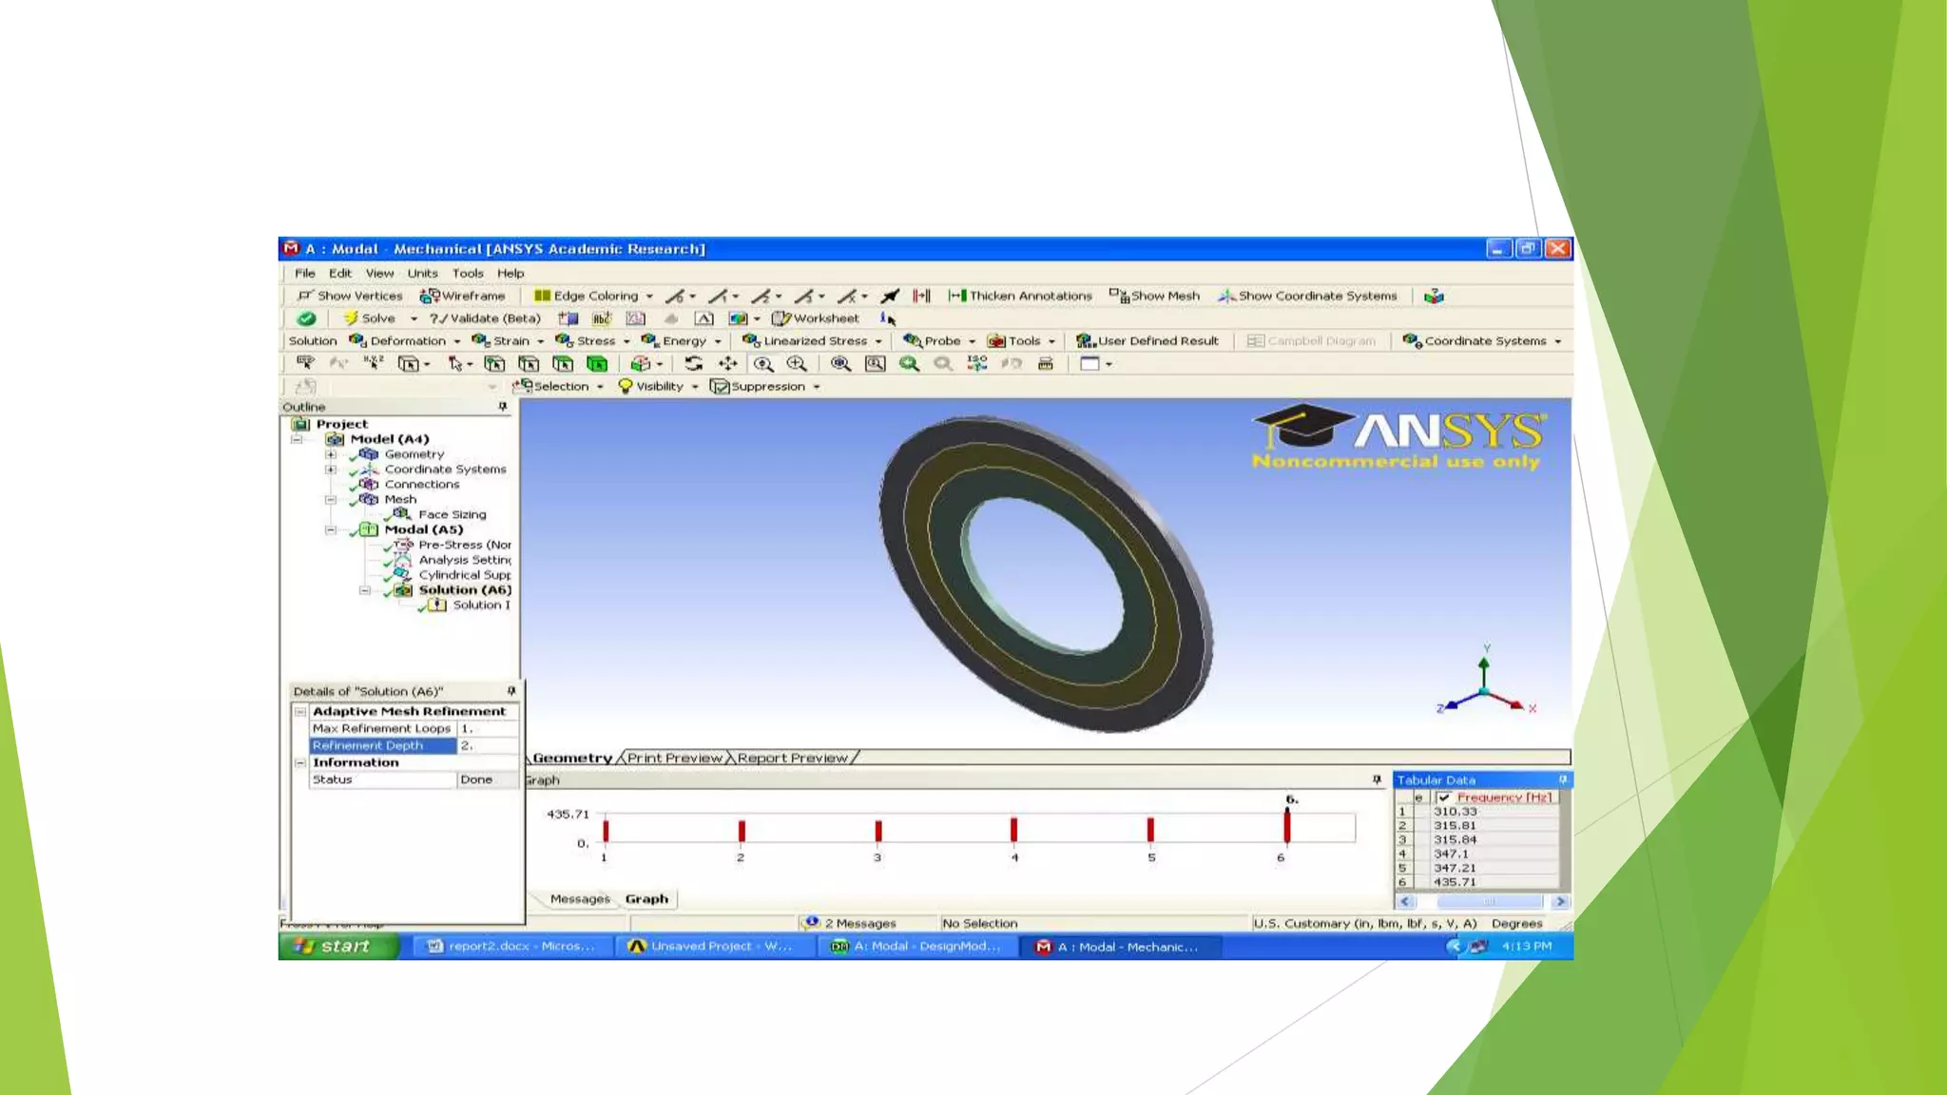Open the Units menu
1947x1095 pixels.
point(423,273)
